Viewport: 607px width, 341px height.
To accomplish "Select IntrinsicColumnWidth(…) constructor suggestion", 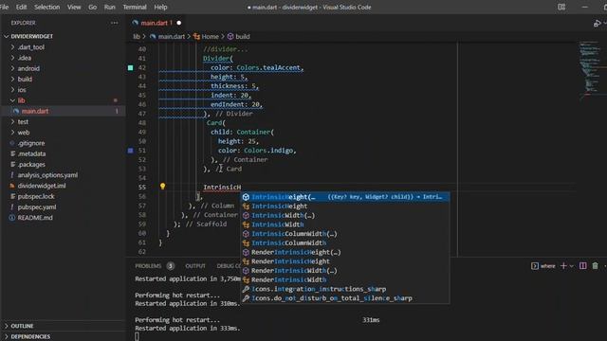I will point(345,234).
